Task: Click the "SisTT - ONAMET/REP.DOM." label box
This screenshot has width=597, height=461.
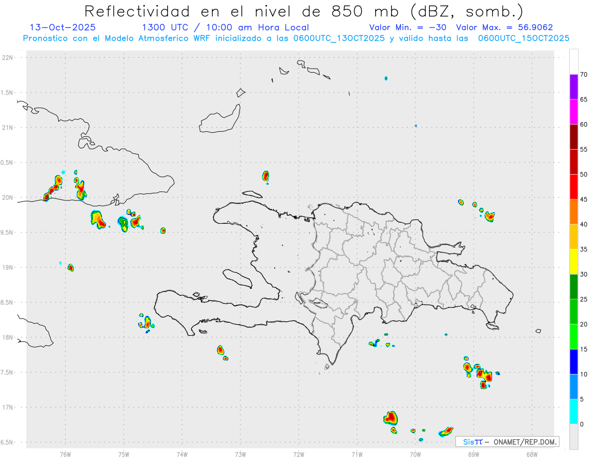Action: [x=507, y=442]
